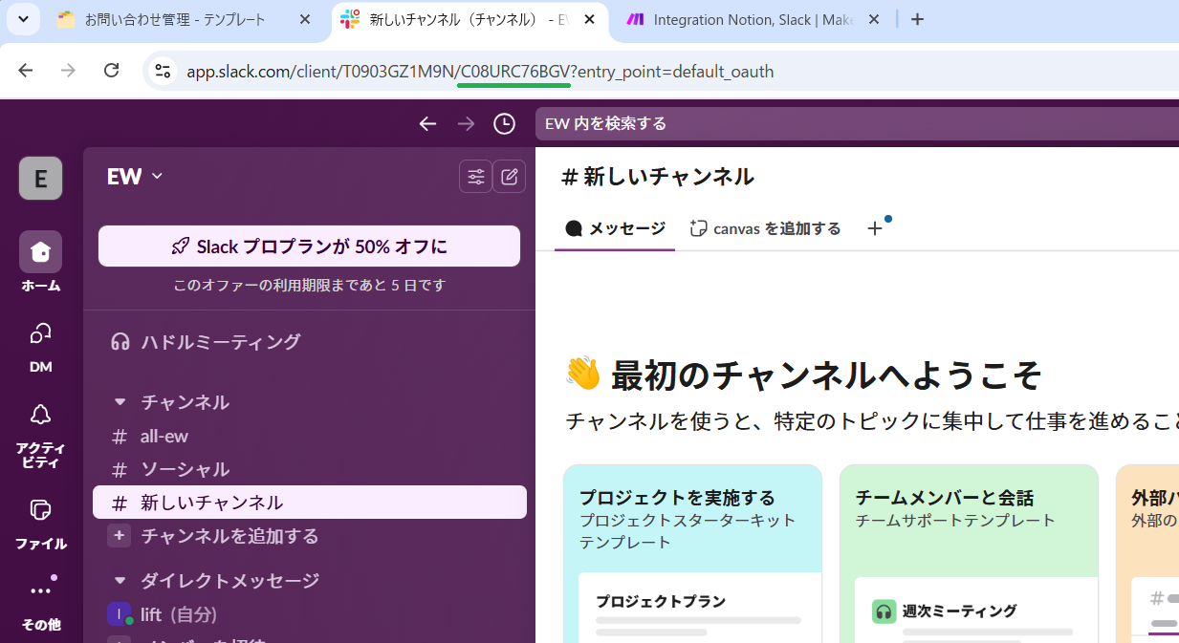Open the EW workspace name dropdown
This screenshot has width=1179, height=643.
136,177
